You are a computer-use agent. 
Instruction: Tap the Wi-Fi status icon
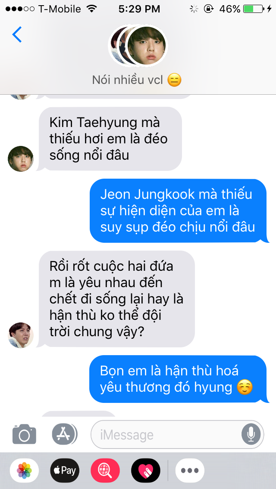tap(91, 9)
